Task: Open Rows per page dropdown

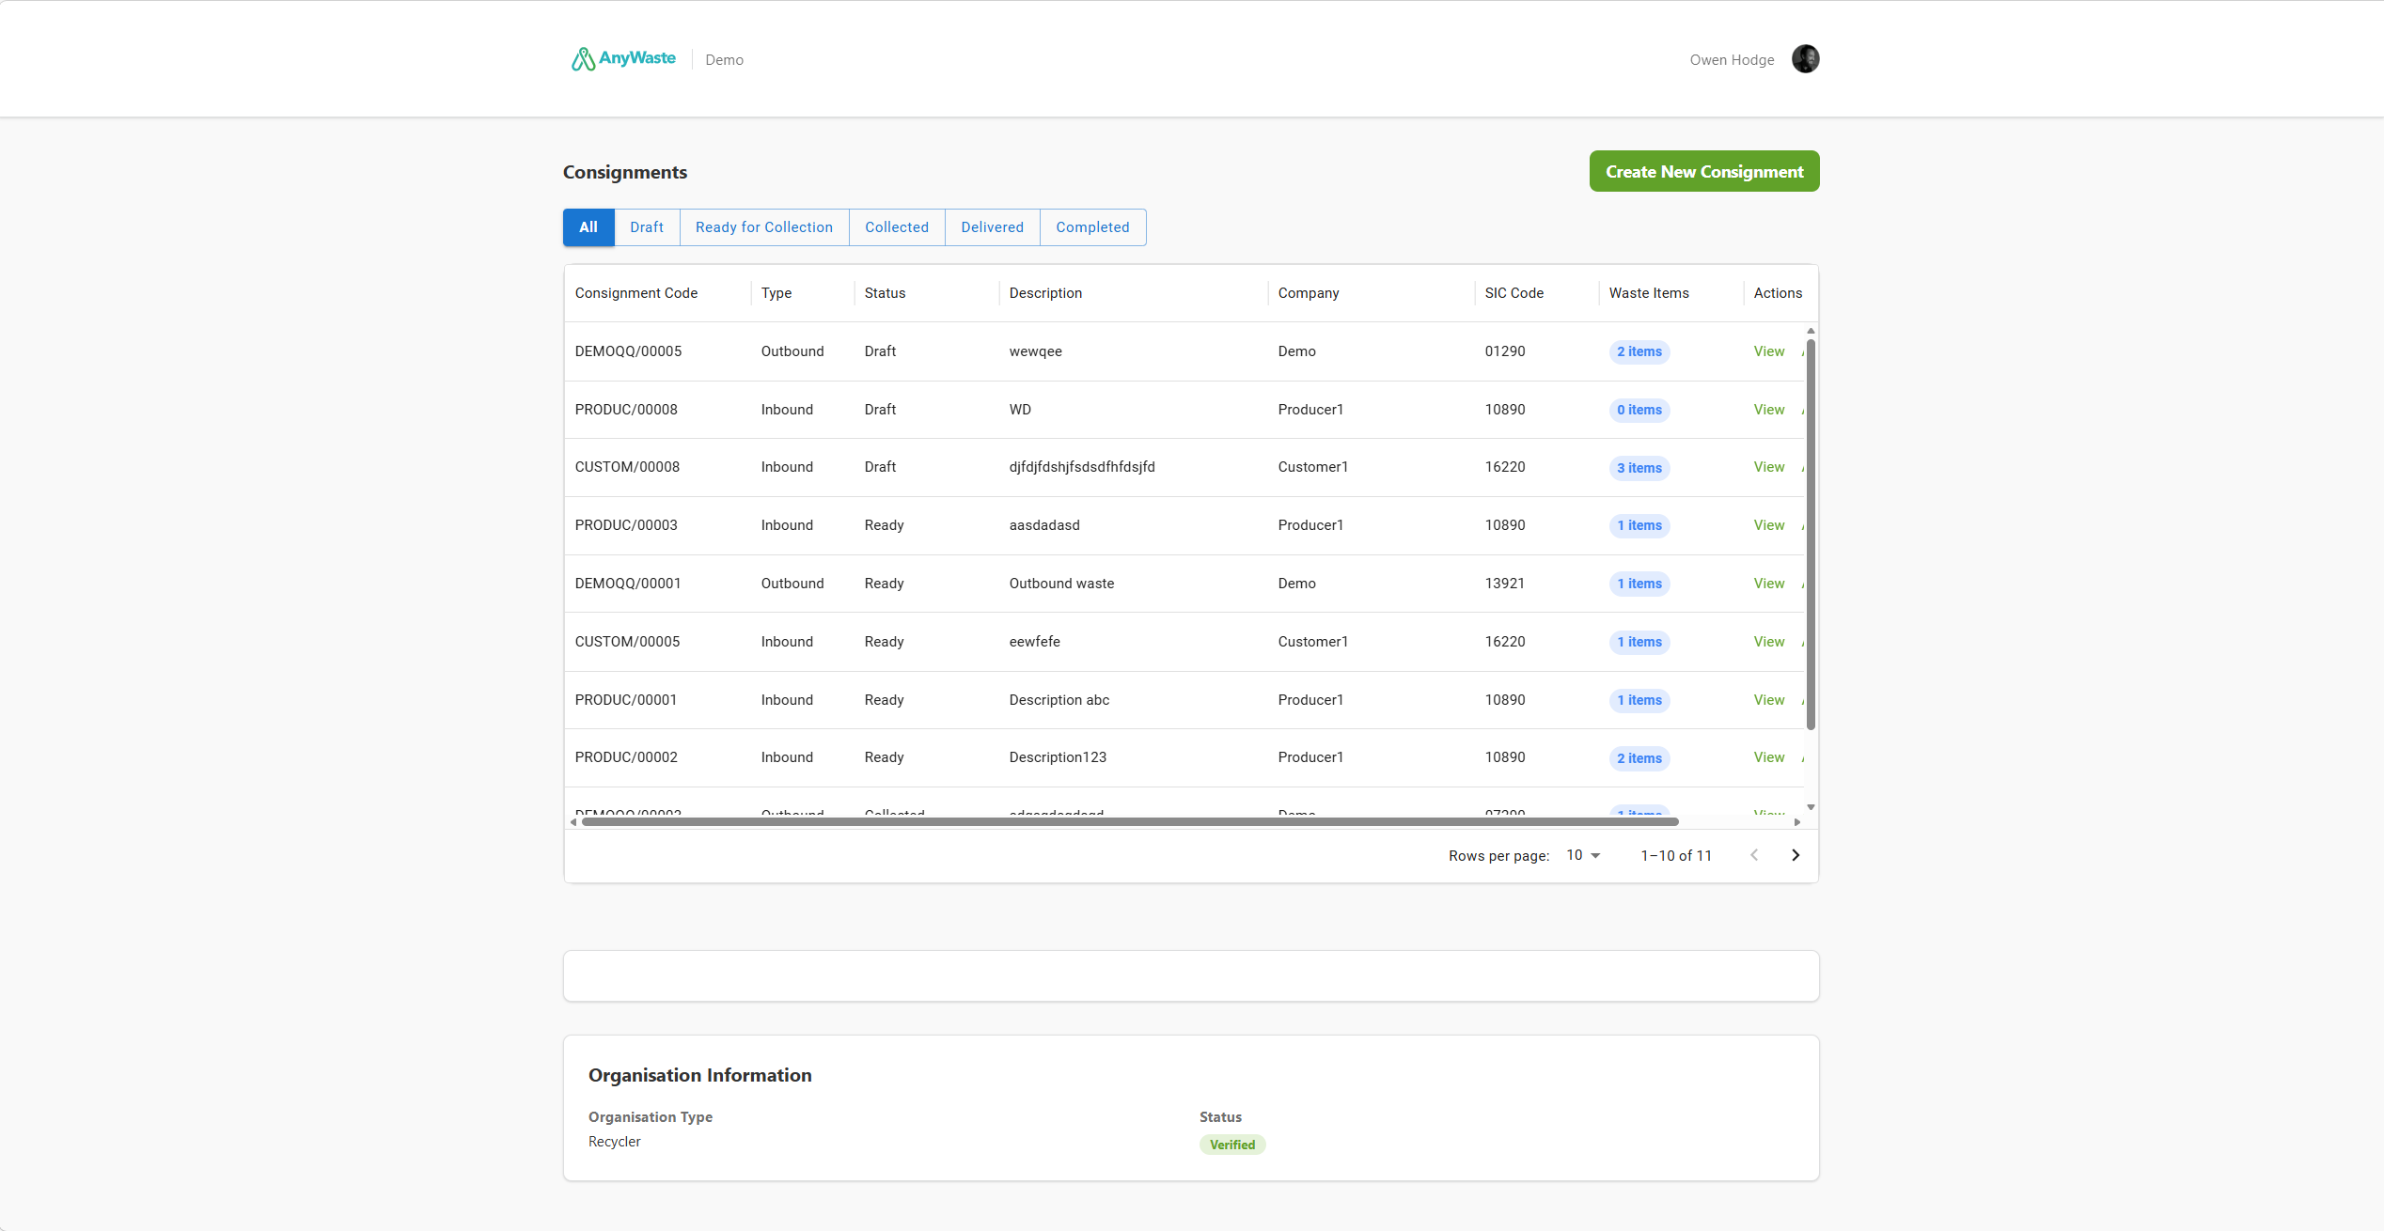Action: [x=1584, y=855]
